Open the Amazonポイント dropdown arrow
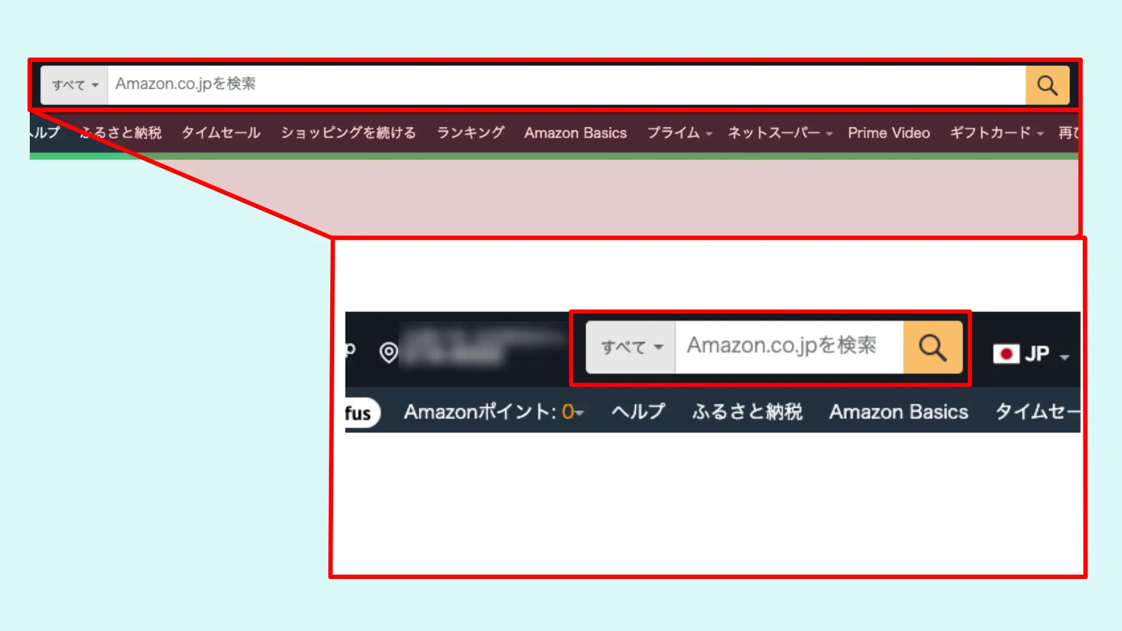1122x631 pixels. coord(580,413)
